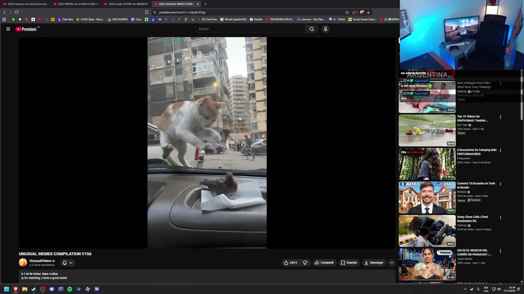The height and width of the screenshot is (294, 524).
Task: Switch to 'El lado OSCURO de ARGENTINA' tab
Action: 126,4
